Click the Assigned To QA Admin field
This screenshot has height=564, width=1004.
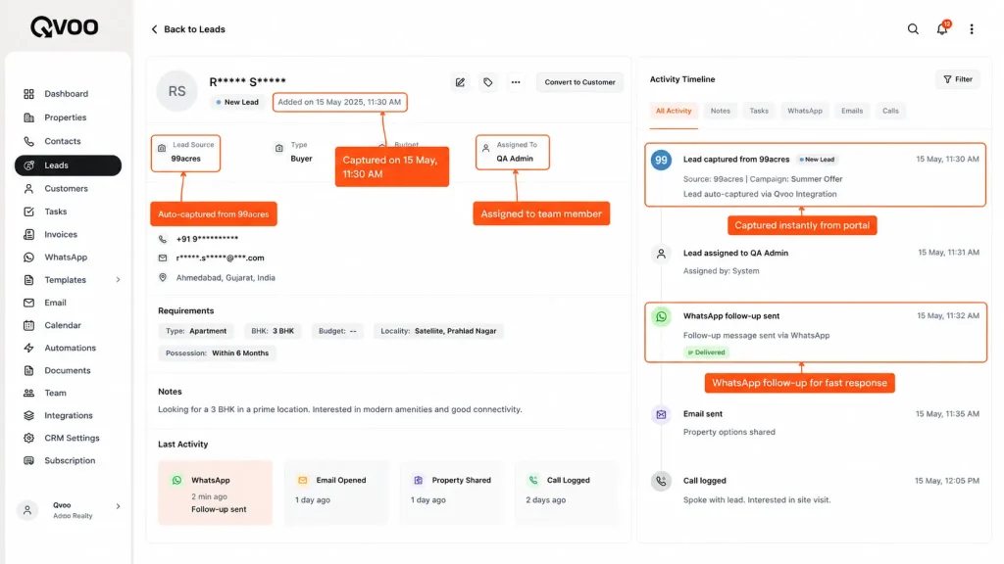click(512, 152)
